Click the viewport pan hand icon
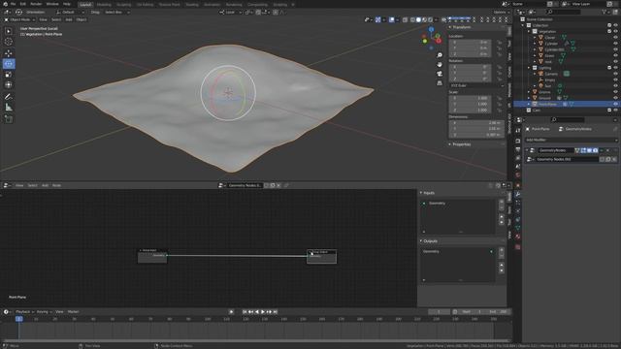The height and width of the screenshot is (349, 621). coord(440,64)
